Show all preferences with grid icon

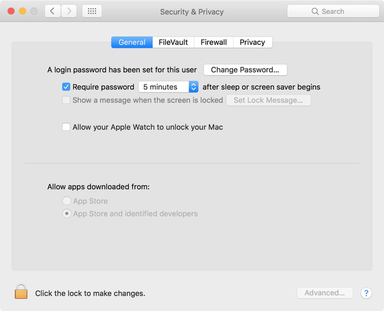[x=92, y=11]
